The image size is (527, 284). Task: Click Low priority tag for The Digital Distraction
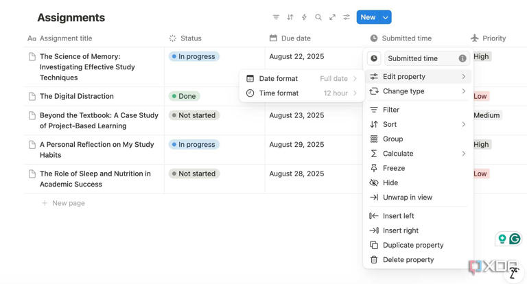click(x=480, y=96)
